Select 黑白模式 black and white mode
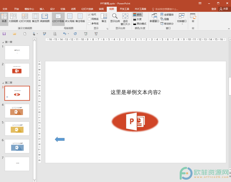The height and width of the screenshot is (182, 231). pyautogui.click(x=140, y=24)
